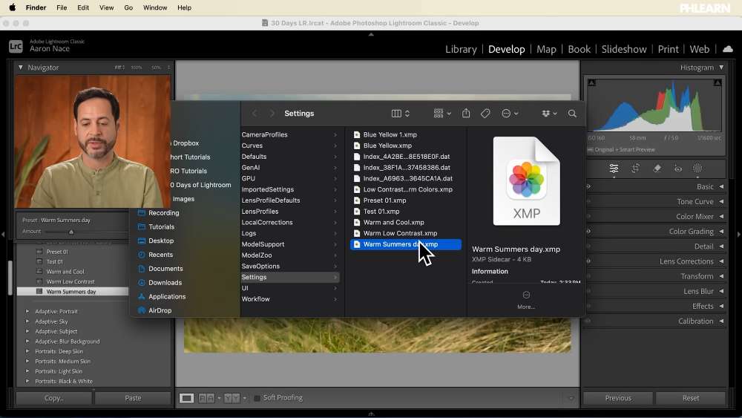The image size is (742, 418).
Task: Toggle Lens Corrections panel switch
Action: (588, 261)
